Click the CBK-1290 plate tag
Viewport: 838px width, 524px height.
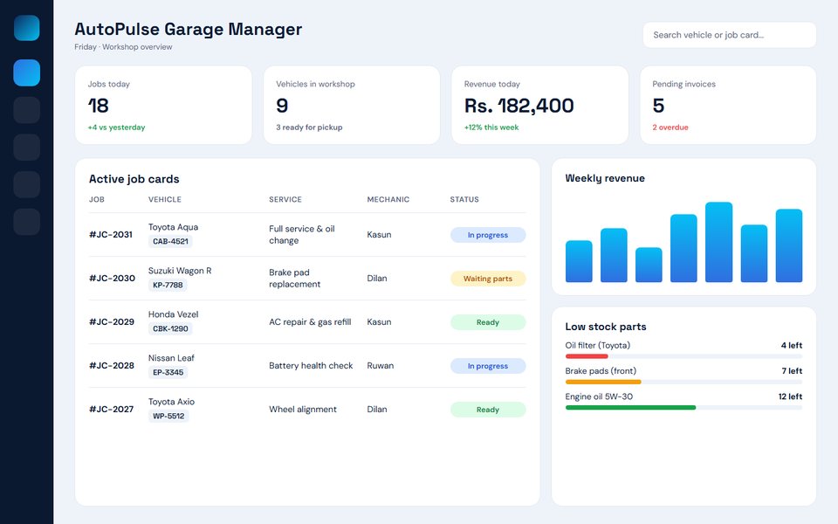point(170,328)
